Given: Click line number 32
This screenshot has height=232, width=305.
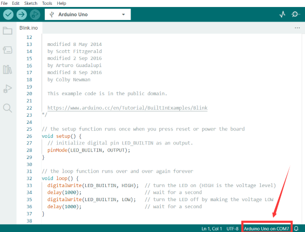Looking at the screenshot, I should pos(29,178).
